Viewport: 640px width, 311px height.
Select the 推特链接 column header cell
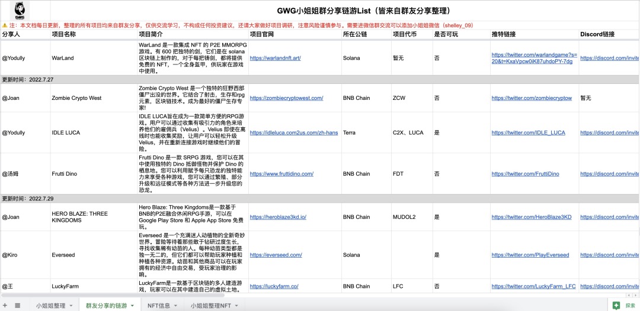tap(535, 34)
